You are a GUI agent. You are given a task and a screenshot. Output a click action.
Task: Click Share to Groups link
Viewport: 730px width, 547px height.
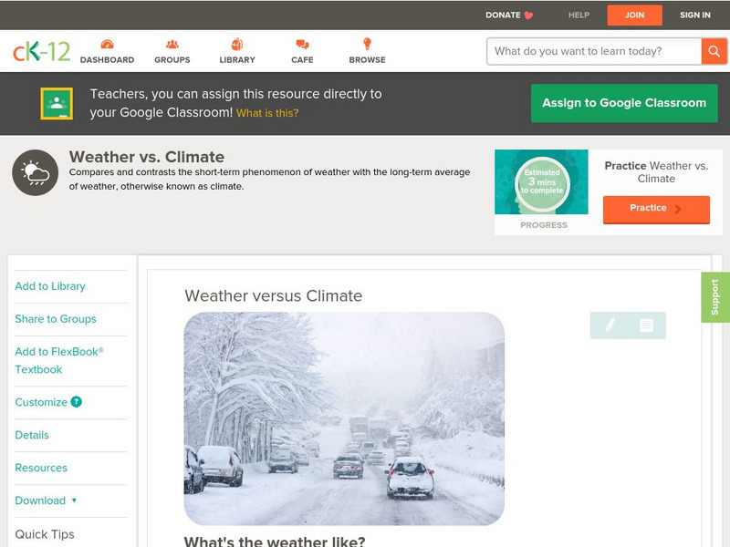coord(56,318)
